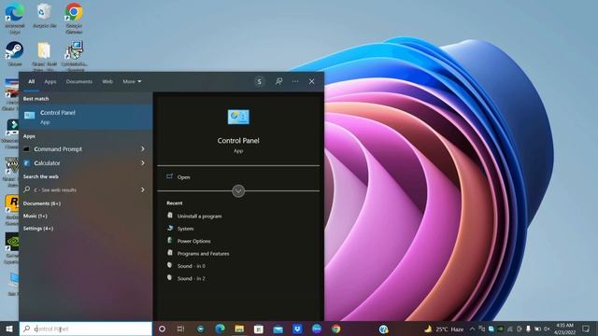Screen dimensions: 598x336
Task: Launch Edge from the taskbar
Action: (220, 329)
